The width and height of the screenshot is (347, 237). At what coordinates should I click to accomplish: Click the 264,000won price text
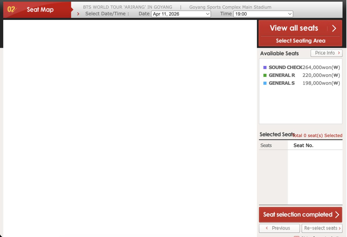pyautogui.click(x=321, y=67)
